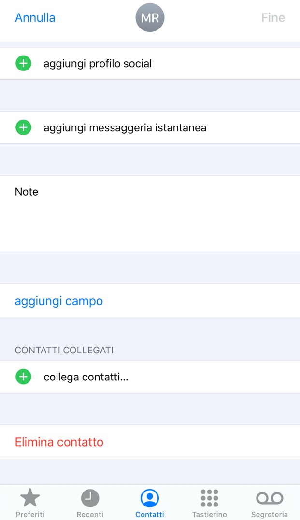Select the aggiungi profilo social text row
The width and height of the screenshot is (300, 520).
pyautogui.click(x=98, y=63)
